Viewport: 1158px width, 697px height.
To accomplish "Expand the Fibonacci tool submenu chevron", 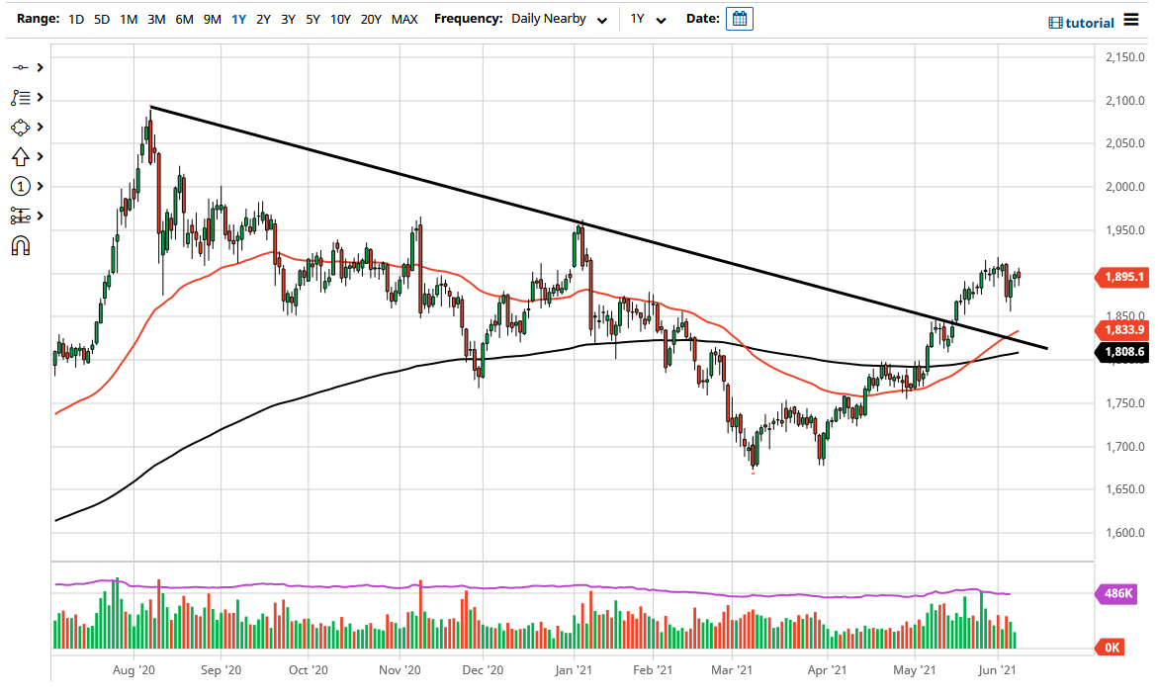I will tap(40, 216).
